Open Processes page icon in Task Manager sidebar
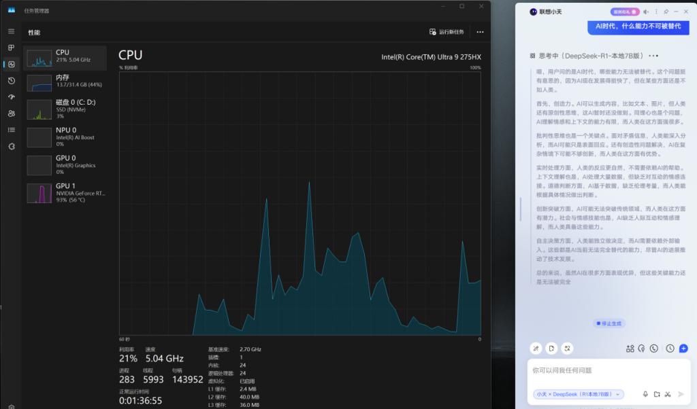This screenshot has height=409, width=697. click(11, 48)
